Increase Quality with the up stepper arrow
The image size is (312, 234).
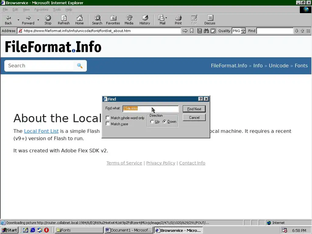click(243, 30)
